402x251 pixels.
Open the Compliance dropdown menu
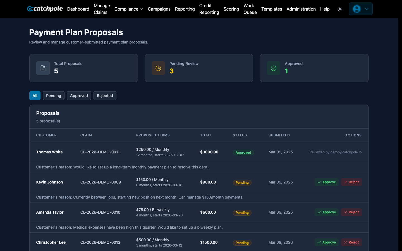pos(128,9)
